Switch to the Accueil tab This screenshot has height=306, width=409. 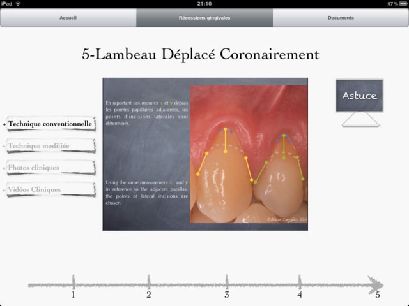[x=68, y=18]
